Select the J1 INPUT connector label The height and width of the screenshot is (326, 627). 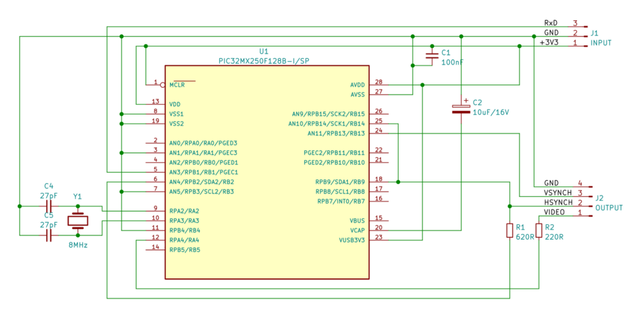point(600,38)
